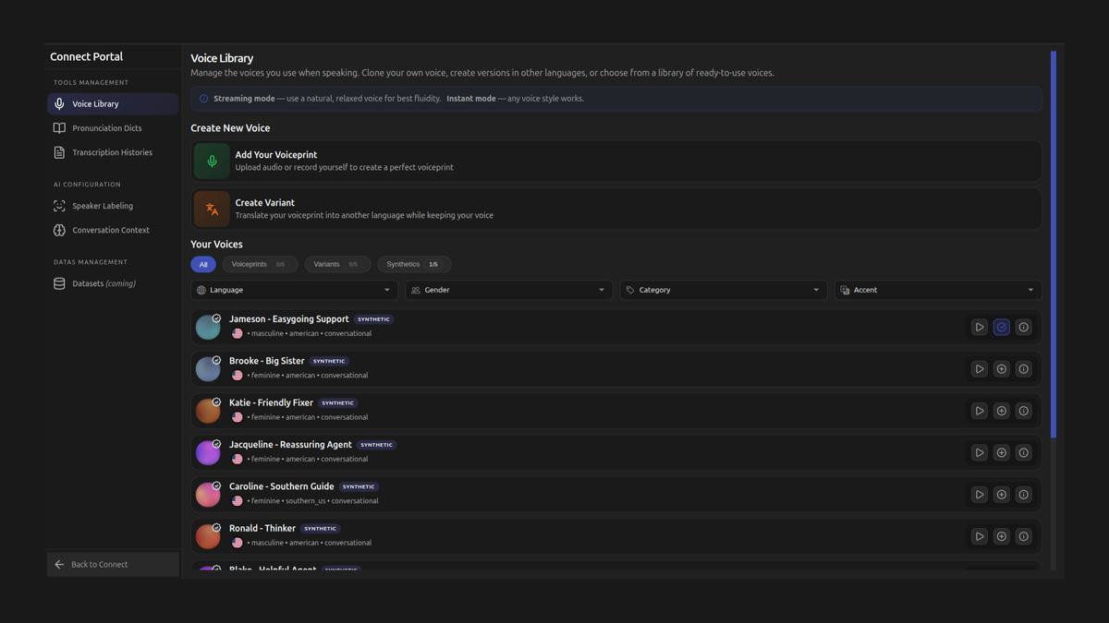This screenshot has height=623, width=1109.
Task: Click the US flag next to Jameson
Action: [238, 333]
